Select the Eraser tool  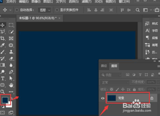11,58
